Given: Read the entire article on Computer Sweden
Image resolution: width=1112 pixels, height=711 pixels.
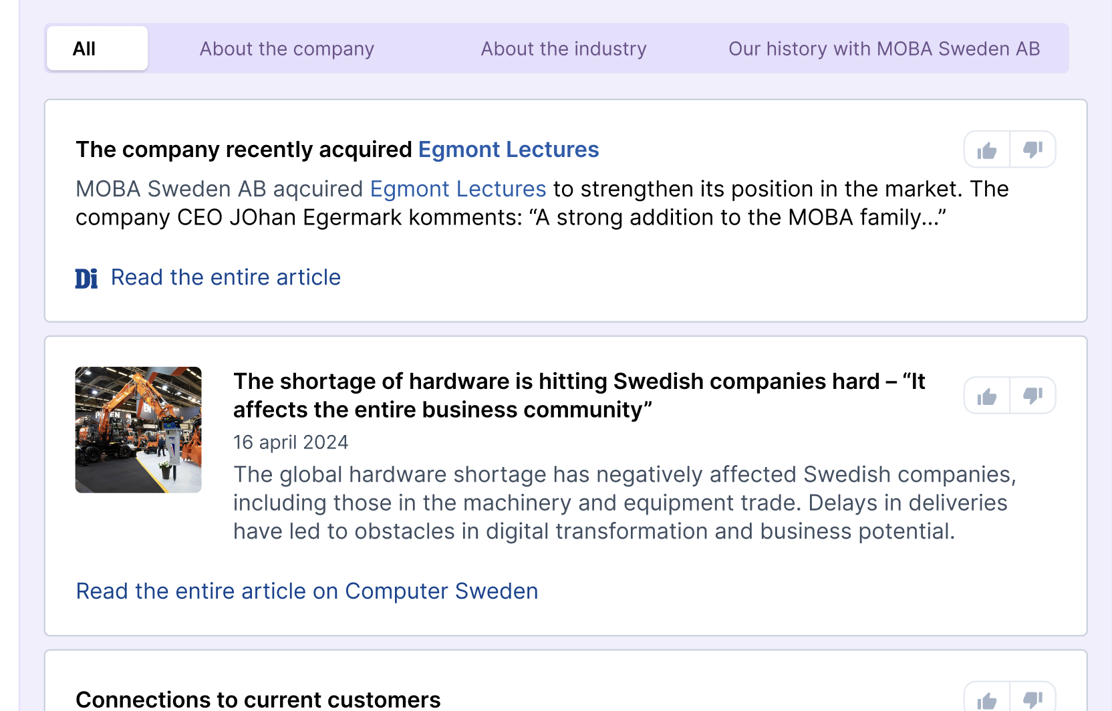Looking at the screenshot, I should click(307, 591).
